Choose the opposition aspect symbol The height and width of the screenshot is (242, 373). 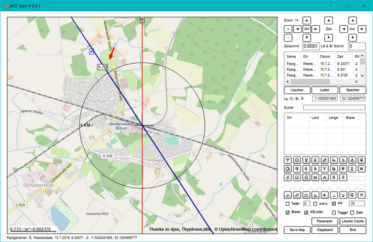(x=297, y=196)
